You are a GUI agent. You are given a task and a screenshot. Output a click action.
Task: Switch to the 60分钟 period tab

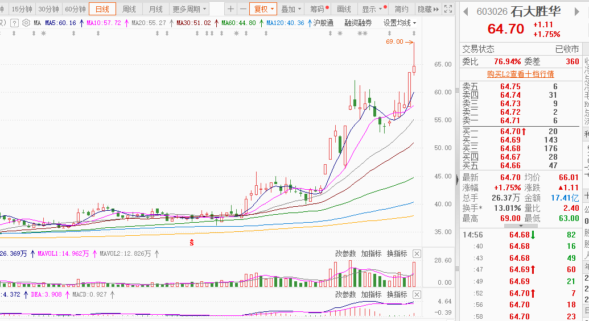click(75, 9)
